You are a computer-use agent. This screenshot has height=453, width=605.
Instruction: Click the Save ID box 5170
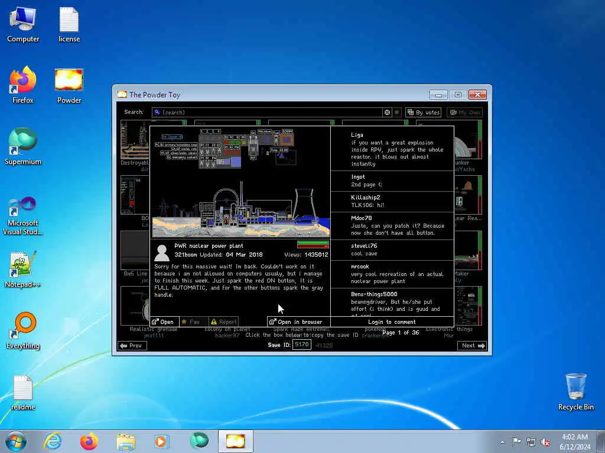[302, 344]
